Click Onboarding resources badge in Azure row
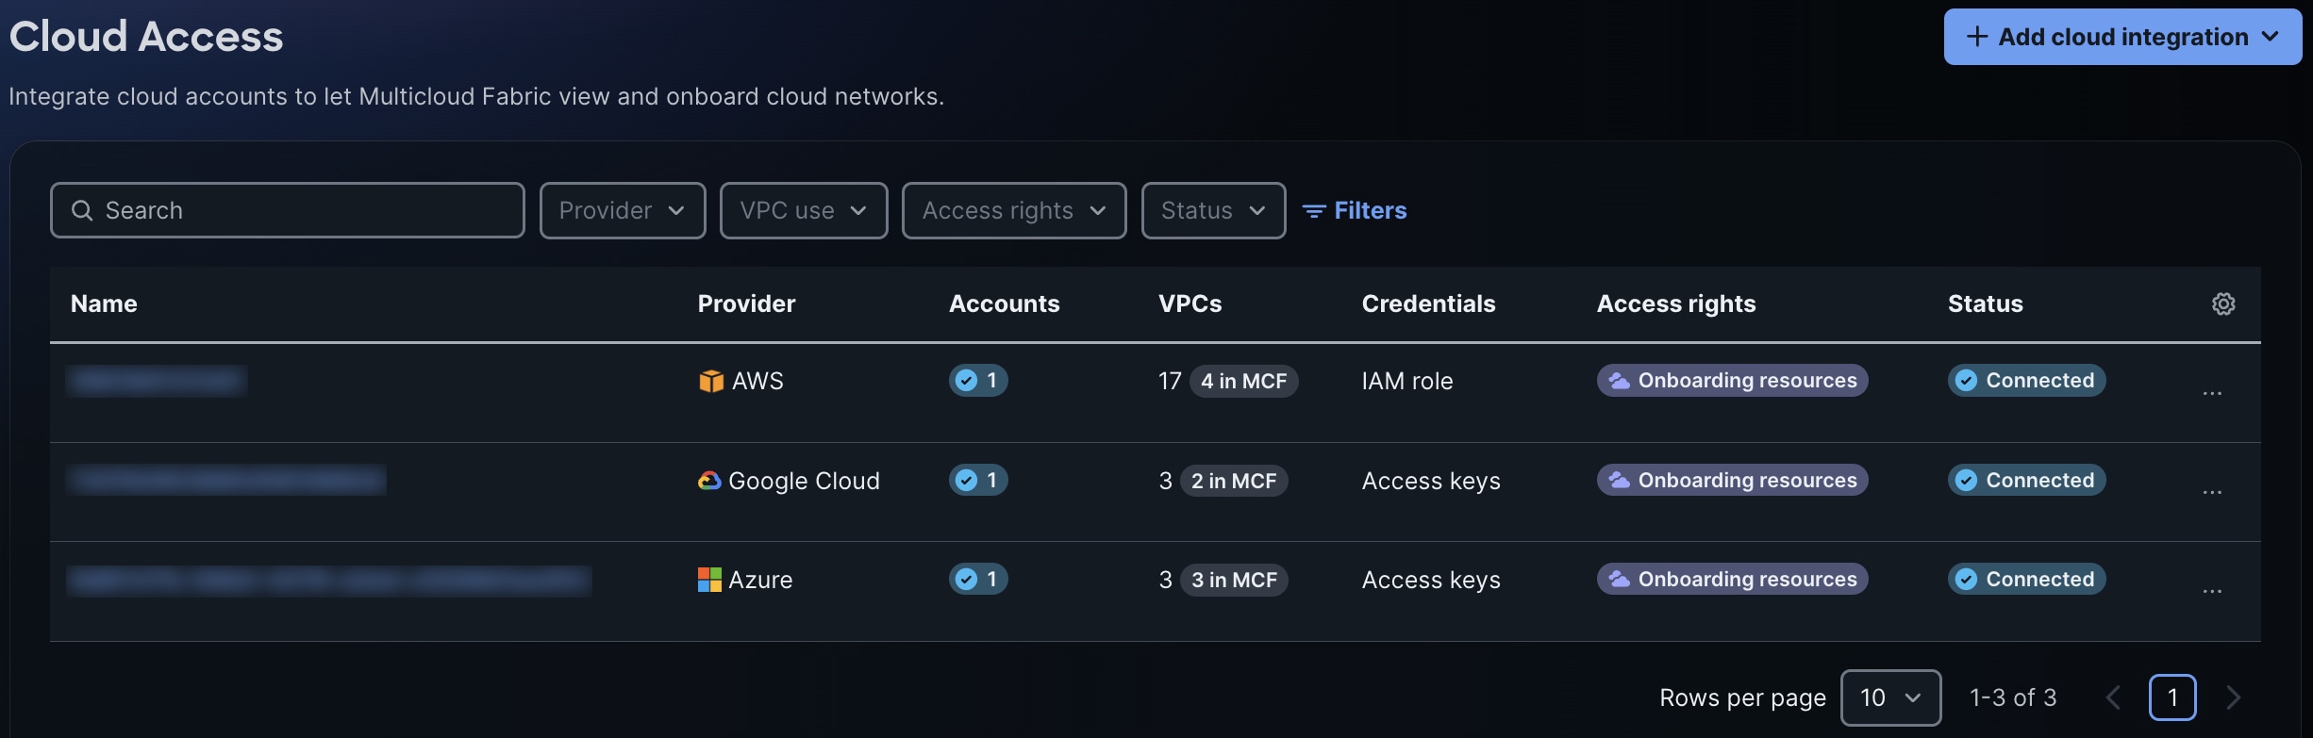2313x738 pixels. [1732, 579]
